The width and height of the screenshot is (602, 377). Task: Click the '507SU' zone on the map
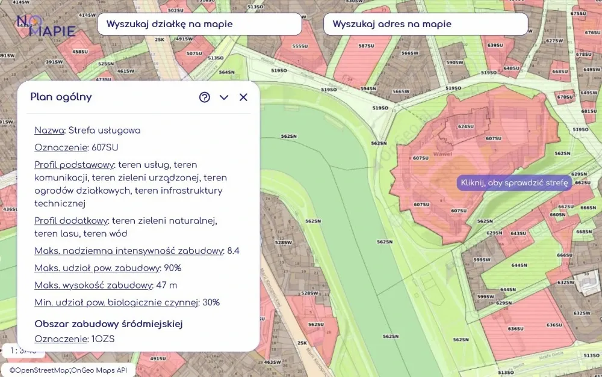coord(194,54)
